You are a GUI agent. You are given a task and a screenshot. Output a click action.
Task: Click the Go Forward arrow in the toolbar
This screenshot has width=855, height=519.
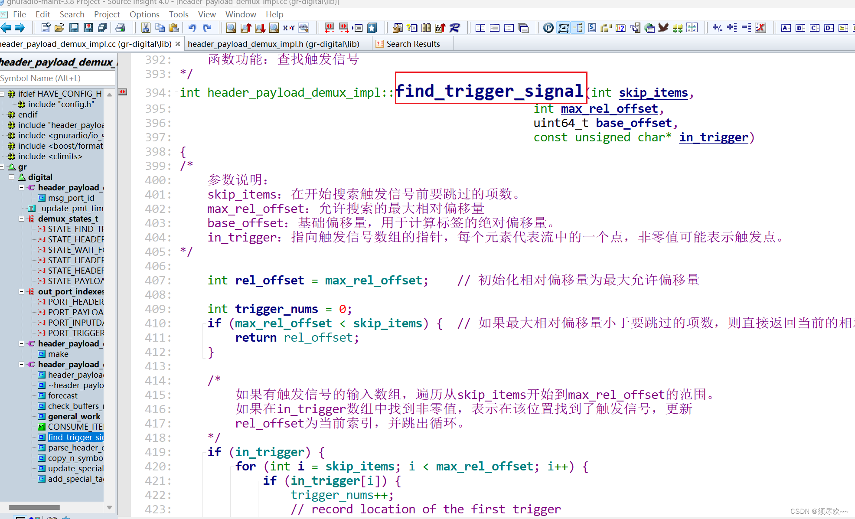20,28
